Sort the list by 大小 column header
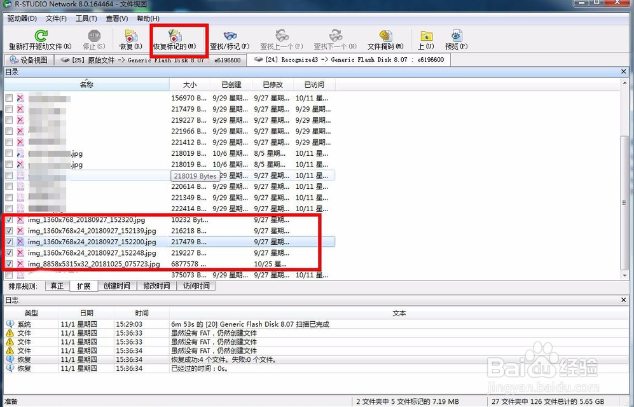This screenshot has height=407, width=634. (190, 85)
